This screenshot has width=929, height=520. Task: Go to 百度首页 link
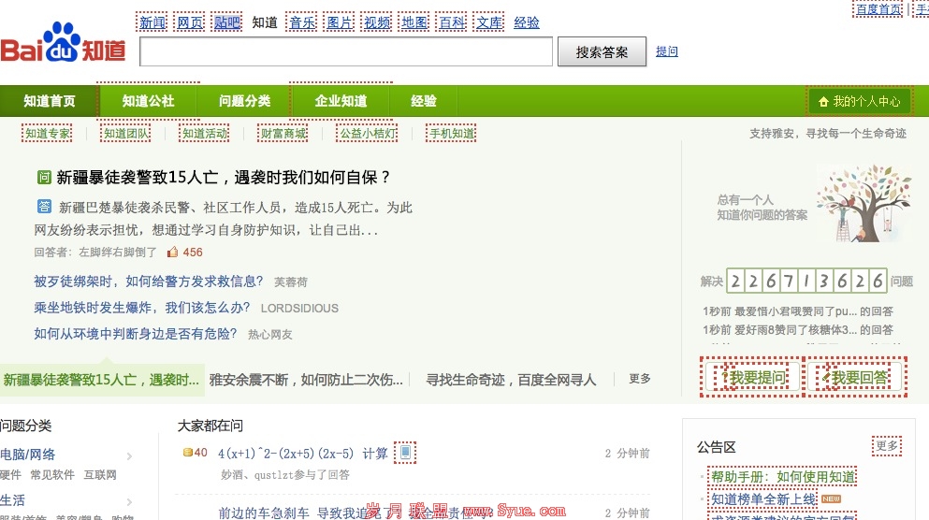[x=878, y=9]
